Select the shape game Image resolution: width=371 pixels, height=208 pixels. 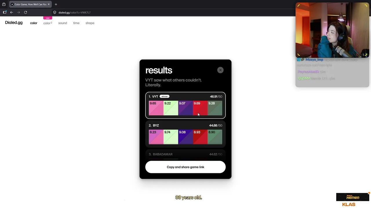(x=90, y=23)
